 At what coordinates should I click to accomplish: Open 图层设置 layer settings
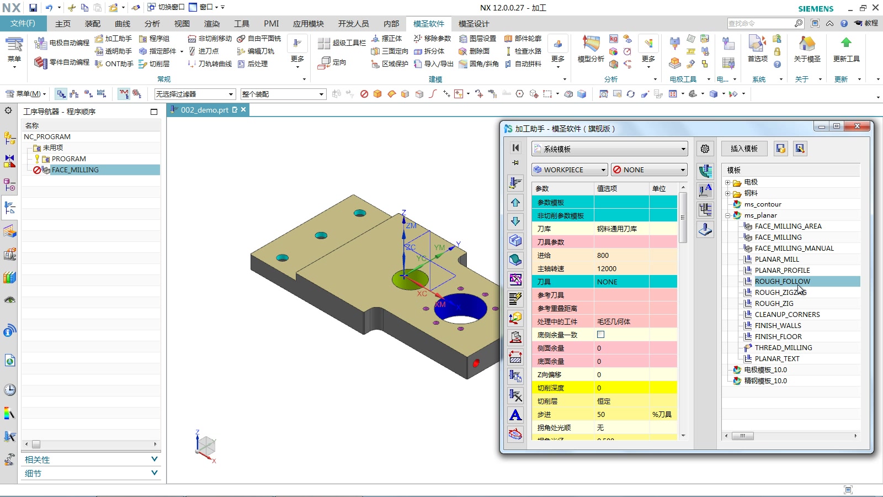(x=477, y=39)
